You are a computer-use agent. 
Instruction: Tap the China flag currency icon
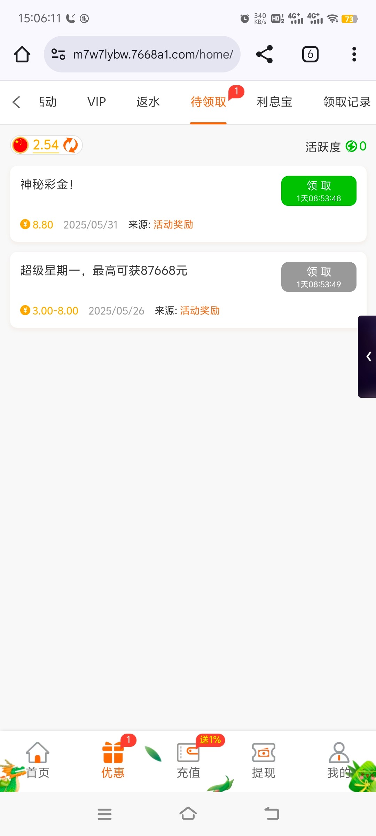point(20,145)
